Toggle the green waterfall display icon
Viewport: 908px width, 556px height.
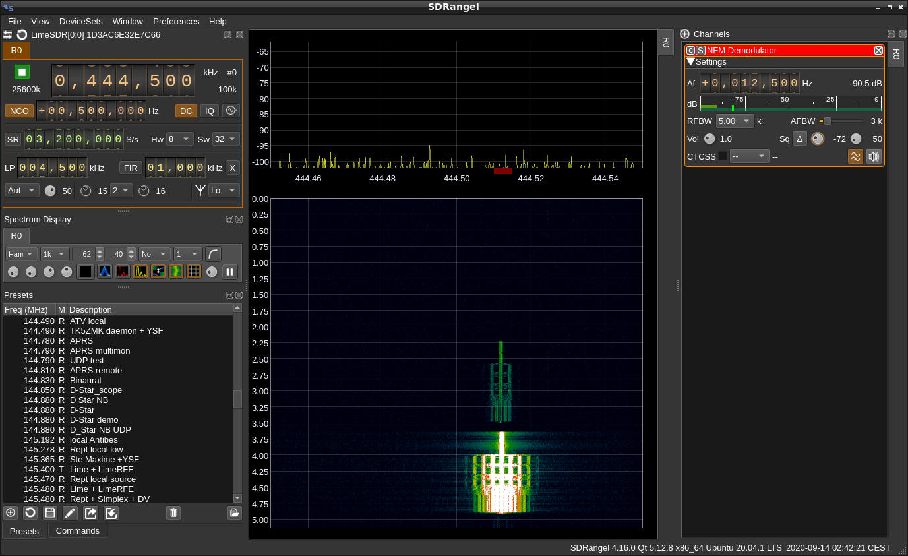176,271
